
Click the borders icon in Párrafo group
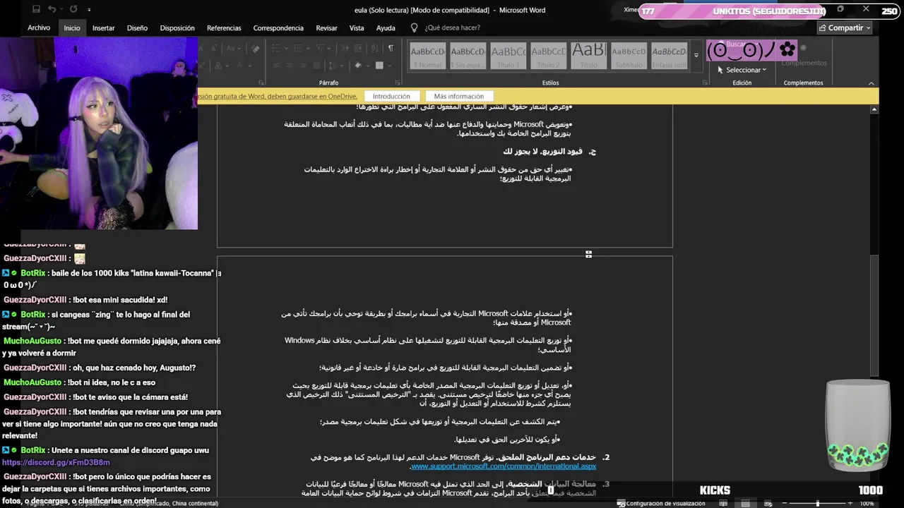pos(381,65)
